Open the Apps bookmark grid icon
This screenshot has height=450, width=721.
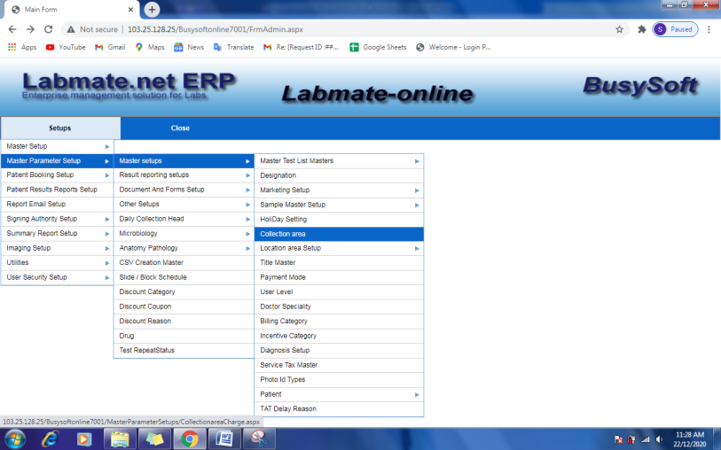(12, 47)
